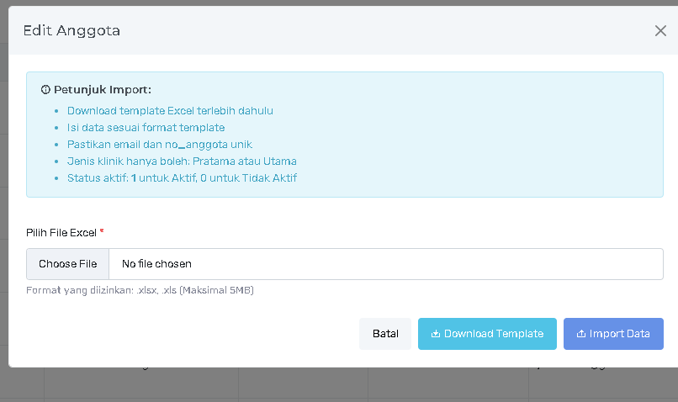Select the "Isi data sesuai format template" line
The width and height of the screenshot is (678, 402).
point(146,128)
